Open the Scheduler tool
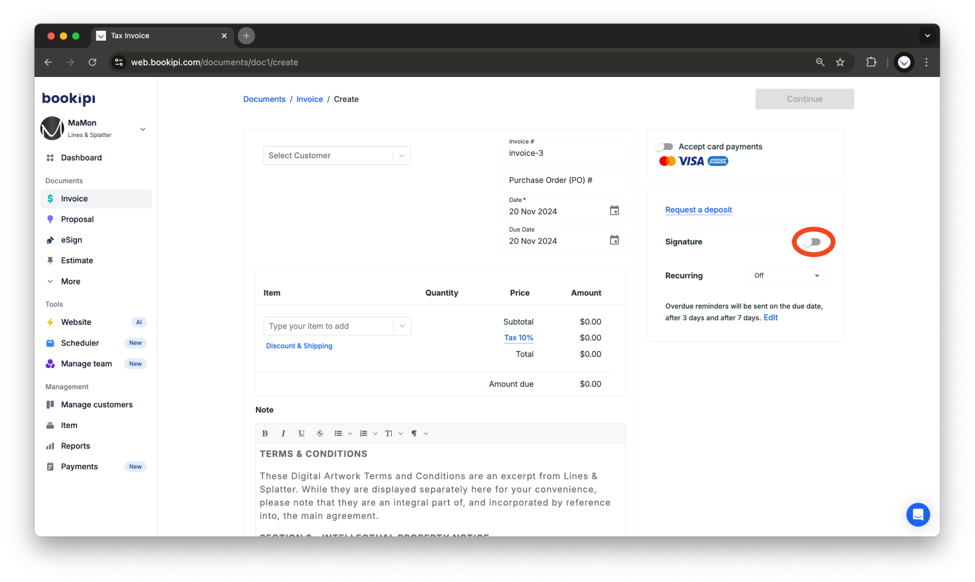Image resolution: width=975 pixels, height=582 pixels. pos(79,343)
